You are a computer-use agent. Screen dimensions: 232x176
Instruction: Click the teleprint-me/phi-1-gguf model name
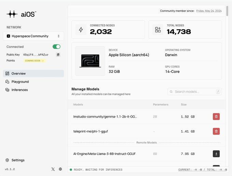coord(90,131)
